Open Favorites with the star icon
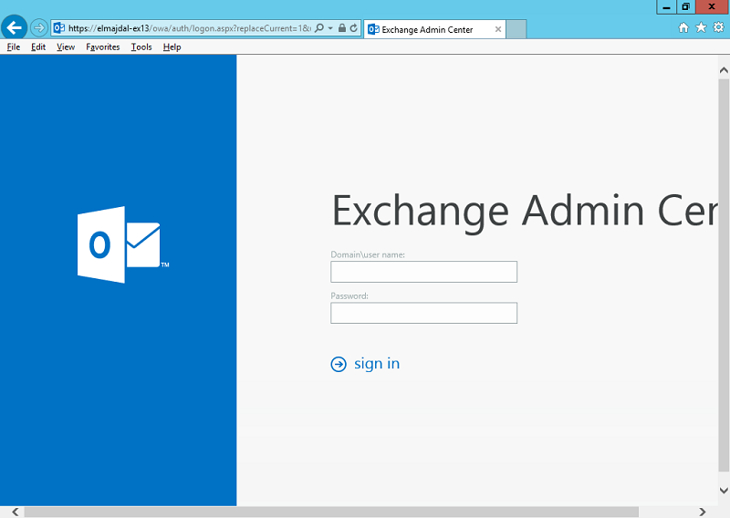Screen dimensions: 730x518 click(x=701, y=27)
